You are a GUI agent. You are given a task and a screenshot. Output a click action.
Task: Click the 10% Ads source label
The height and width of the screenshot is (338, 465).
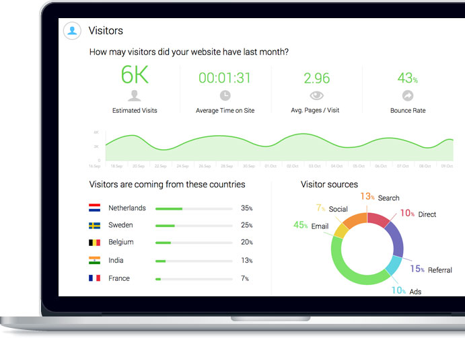(406, 291)
